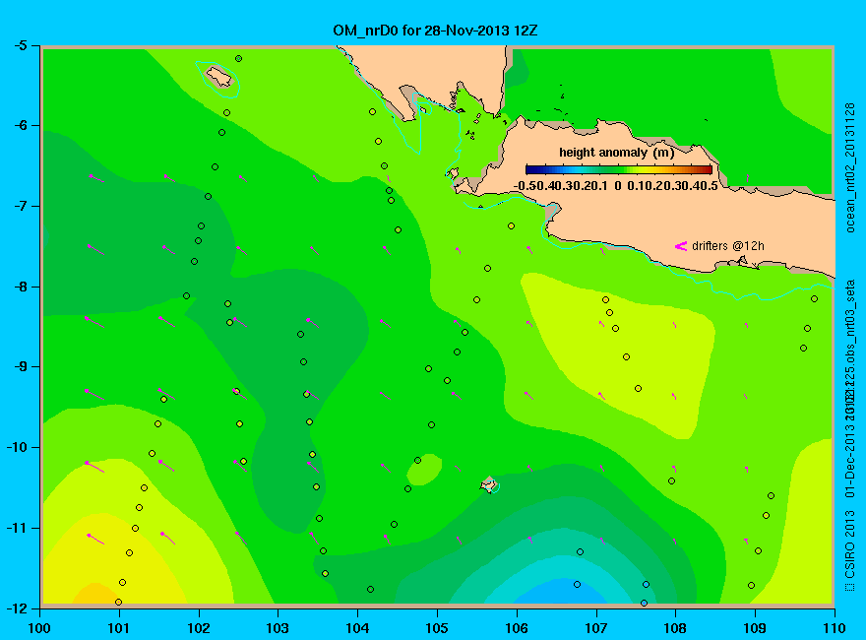Click the 105 longitude tick label

(x=437, y=628)
